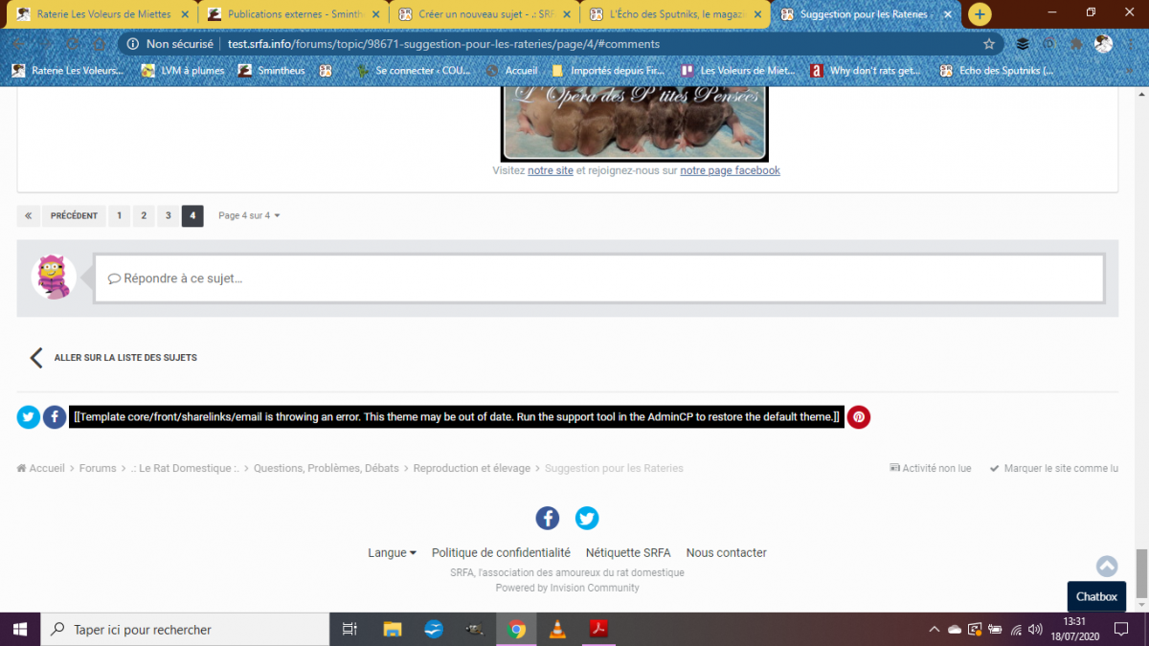1149x646 pixels.
Task: Open SRFA Facebook page footer icon
Action: pyautogui.click(x=547, y=518)
